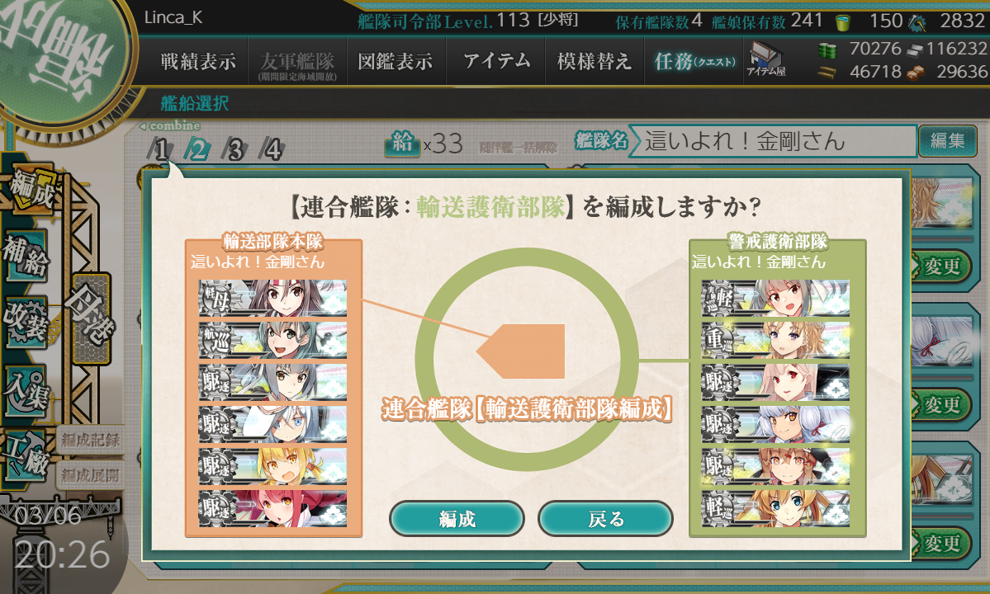This screenshot has width=990, height=594.
Task: Open the 戦績表示 menu
Action: tap(198, 61)
